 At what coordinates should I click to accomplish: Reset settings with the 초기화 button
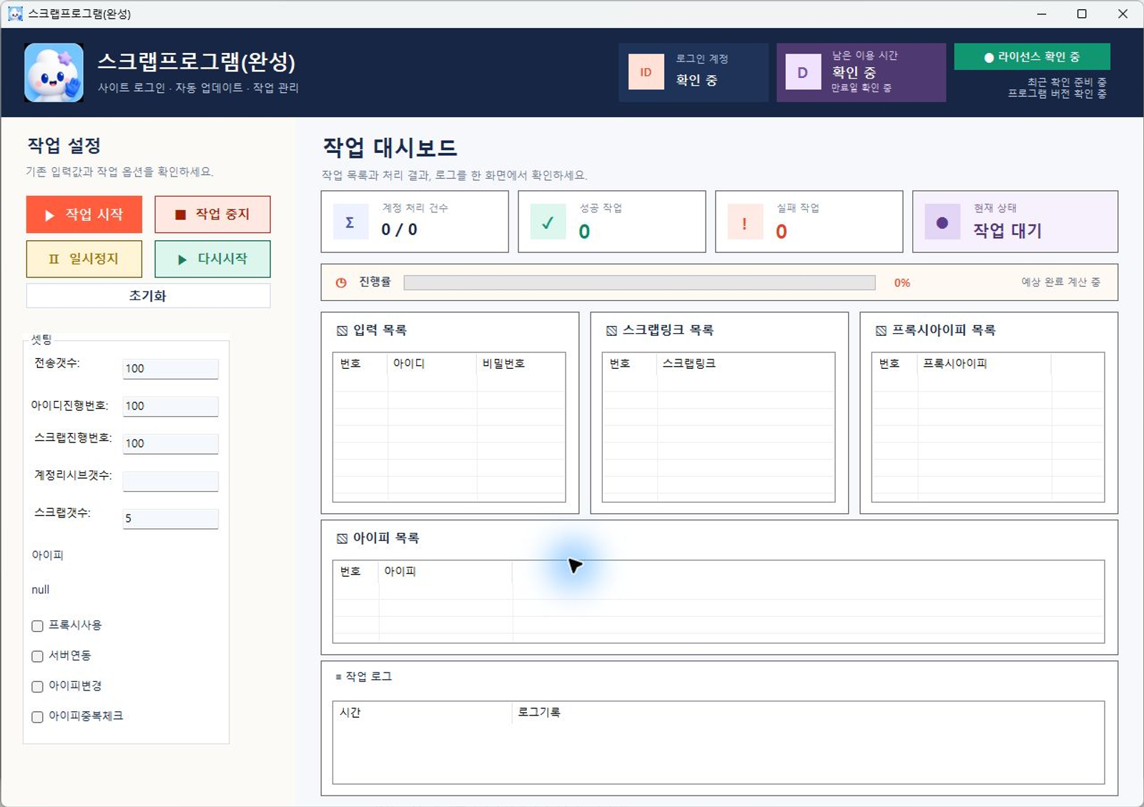click(148, 296)
